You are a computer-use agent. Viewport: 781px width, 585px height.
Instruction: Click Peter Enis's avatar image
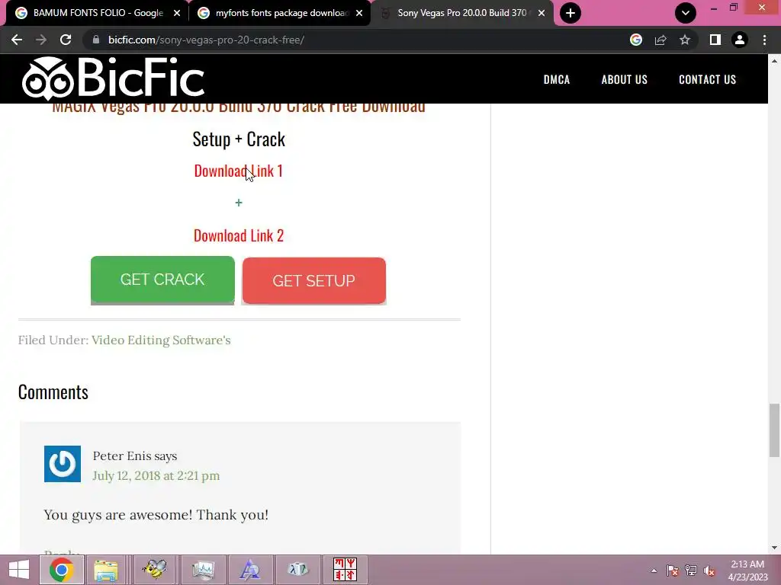pos(63,464)
